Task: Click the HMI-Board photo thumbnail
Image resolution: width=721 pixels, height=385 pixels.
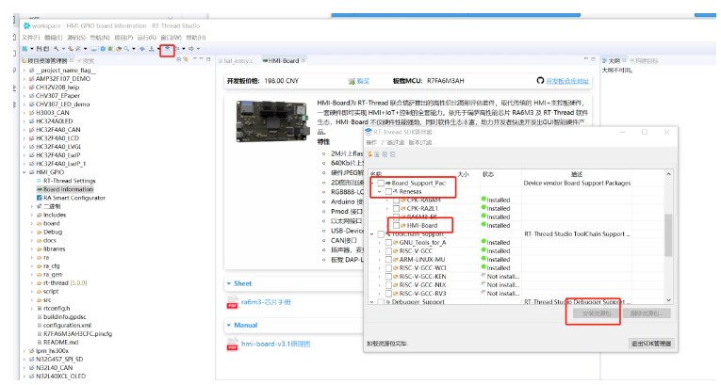Action: pyautogui.click(x=272, y=120)
